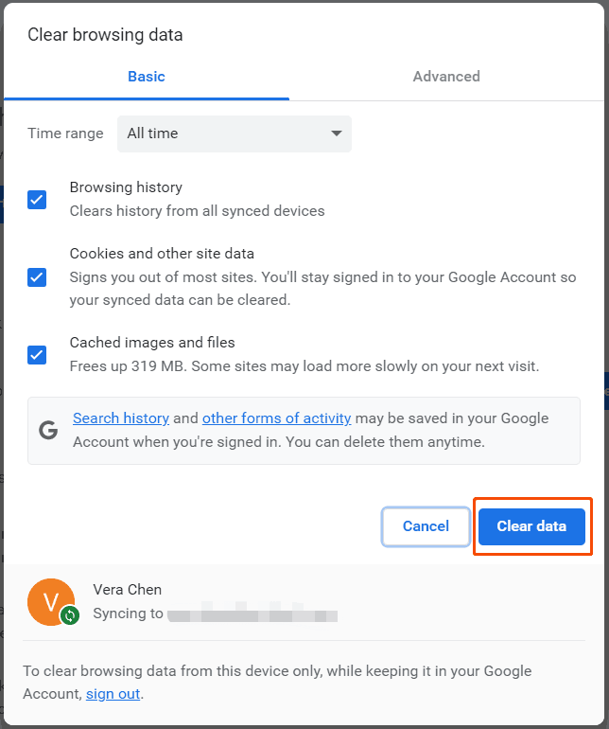This screenshot has width=609, height=729.
Task: Click the Cookies and other site data label
Action: tap(162, 254)
